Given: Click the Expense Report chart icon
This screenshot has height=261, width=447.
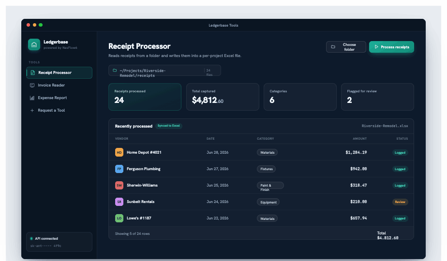Looking at the screenshot, I should 32,98.
